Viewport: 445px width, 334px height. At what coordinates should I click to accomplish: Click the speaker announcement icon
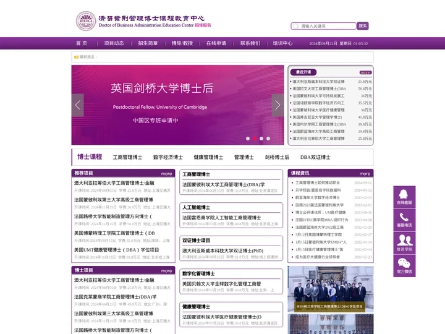pos(76,57)
